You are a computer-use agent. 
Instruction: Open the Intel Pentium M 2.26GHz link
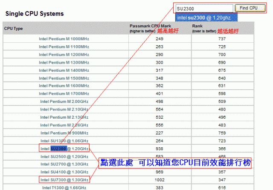pos(64,125)
